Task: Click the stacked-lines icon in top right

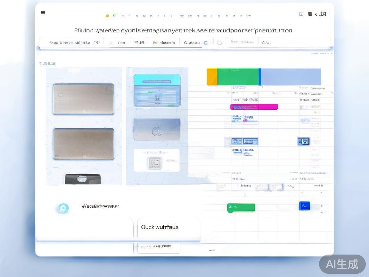Action: pyautogui.click(x=310, y=14)
